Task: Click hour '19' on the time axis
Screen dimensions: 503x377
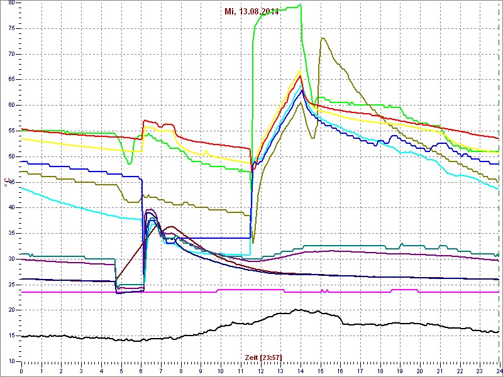Action: [400, 371]
